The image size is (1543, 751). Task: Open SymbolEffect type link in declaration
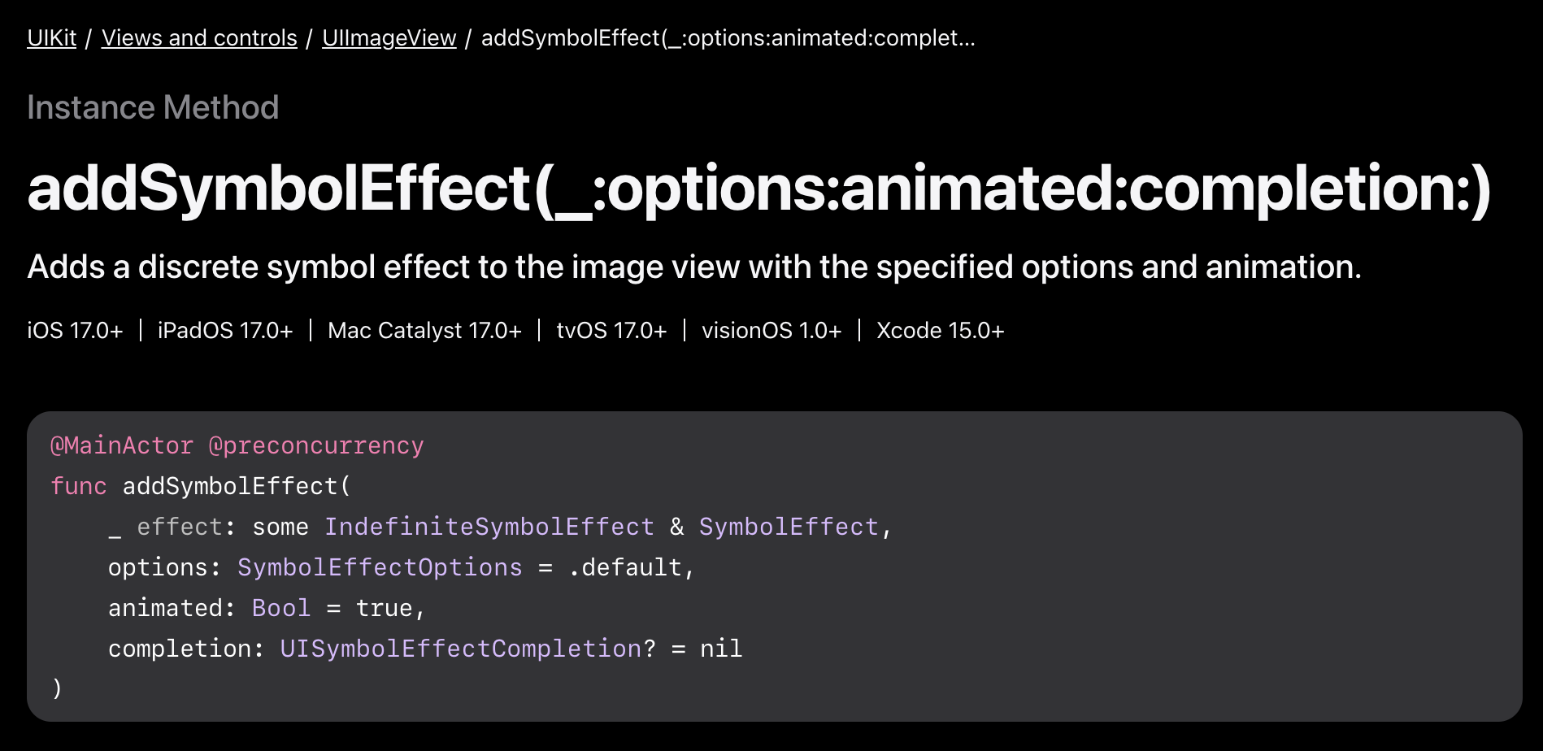789,527
